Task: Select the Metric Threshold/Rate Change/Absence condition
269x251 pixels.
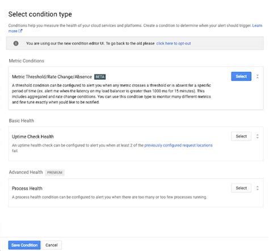Action: (241, 76)
